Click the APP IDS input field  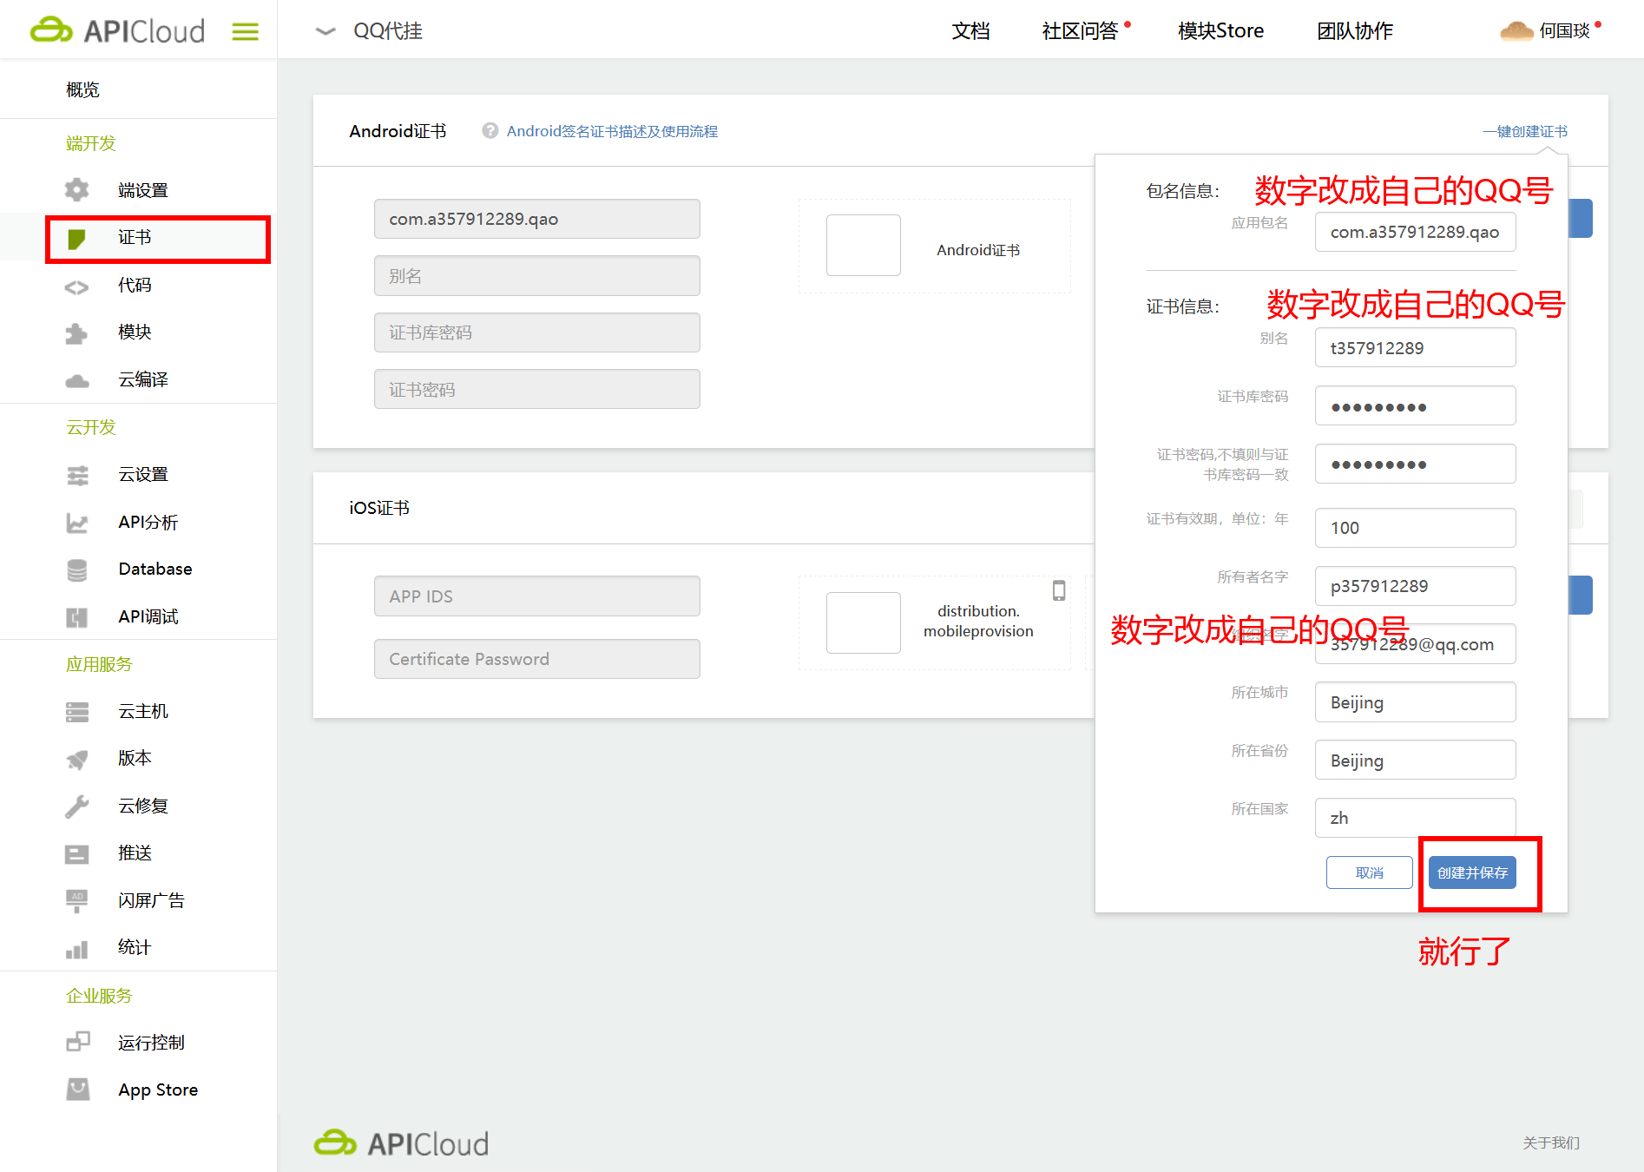[537, 596]
